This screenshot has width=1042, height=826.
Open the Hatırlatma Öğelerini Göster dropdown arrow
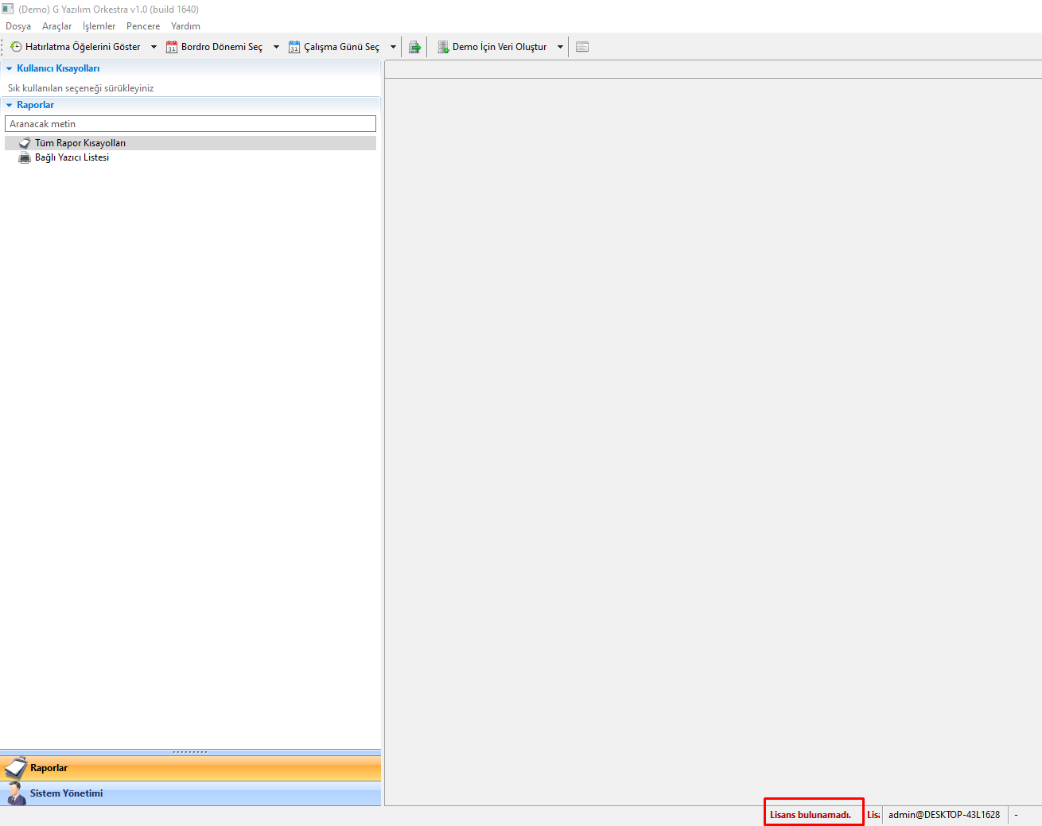154,47
